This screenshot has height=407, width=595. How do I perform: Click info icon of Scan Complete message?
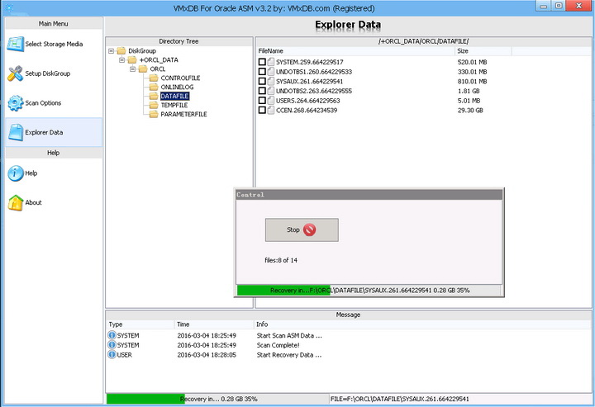(112, 345)
